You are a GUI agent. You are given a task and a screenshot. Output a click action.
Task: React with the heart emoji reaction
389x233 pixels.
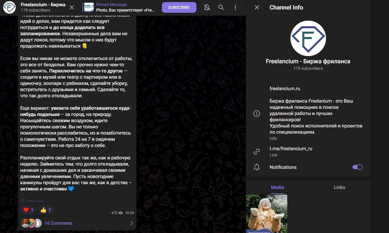click(x=28, y=210)
